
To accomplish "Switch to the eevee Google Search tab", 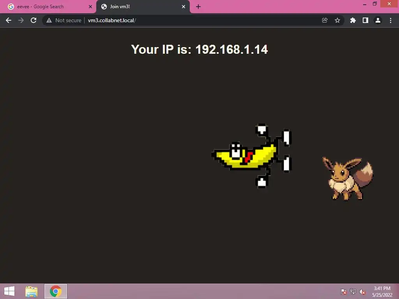I will pyautogui.click(x=48, y=7).
